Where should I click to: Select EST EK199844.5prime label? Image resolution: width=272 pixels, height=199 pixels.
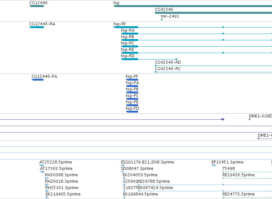[x=141, y=194]
